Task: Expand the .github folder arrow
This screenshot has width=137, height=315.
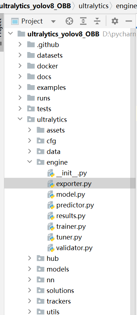Action: 20,45
